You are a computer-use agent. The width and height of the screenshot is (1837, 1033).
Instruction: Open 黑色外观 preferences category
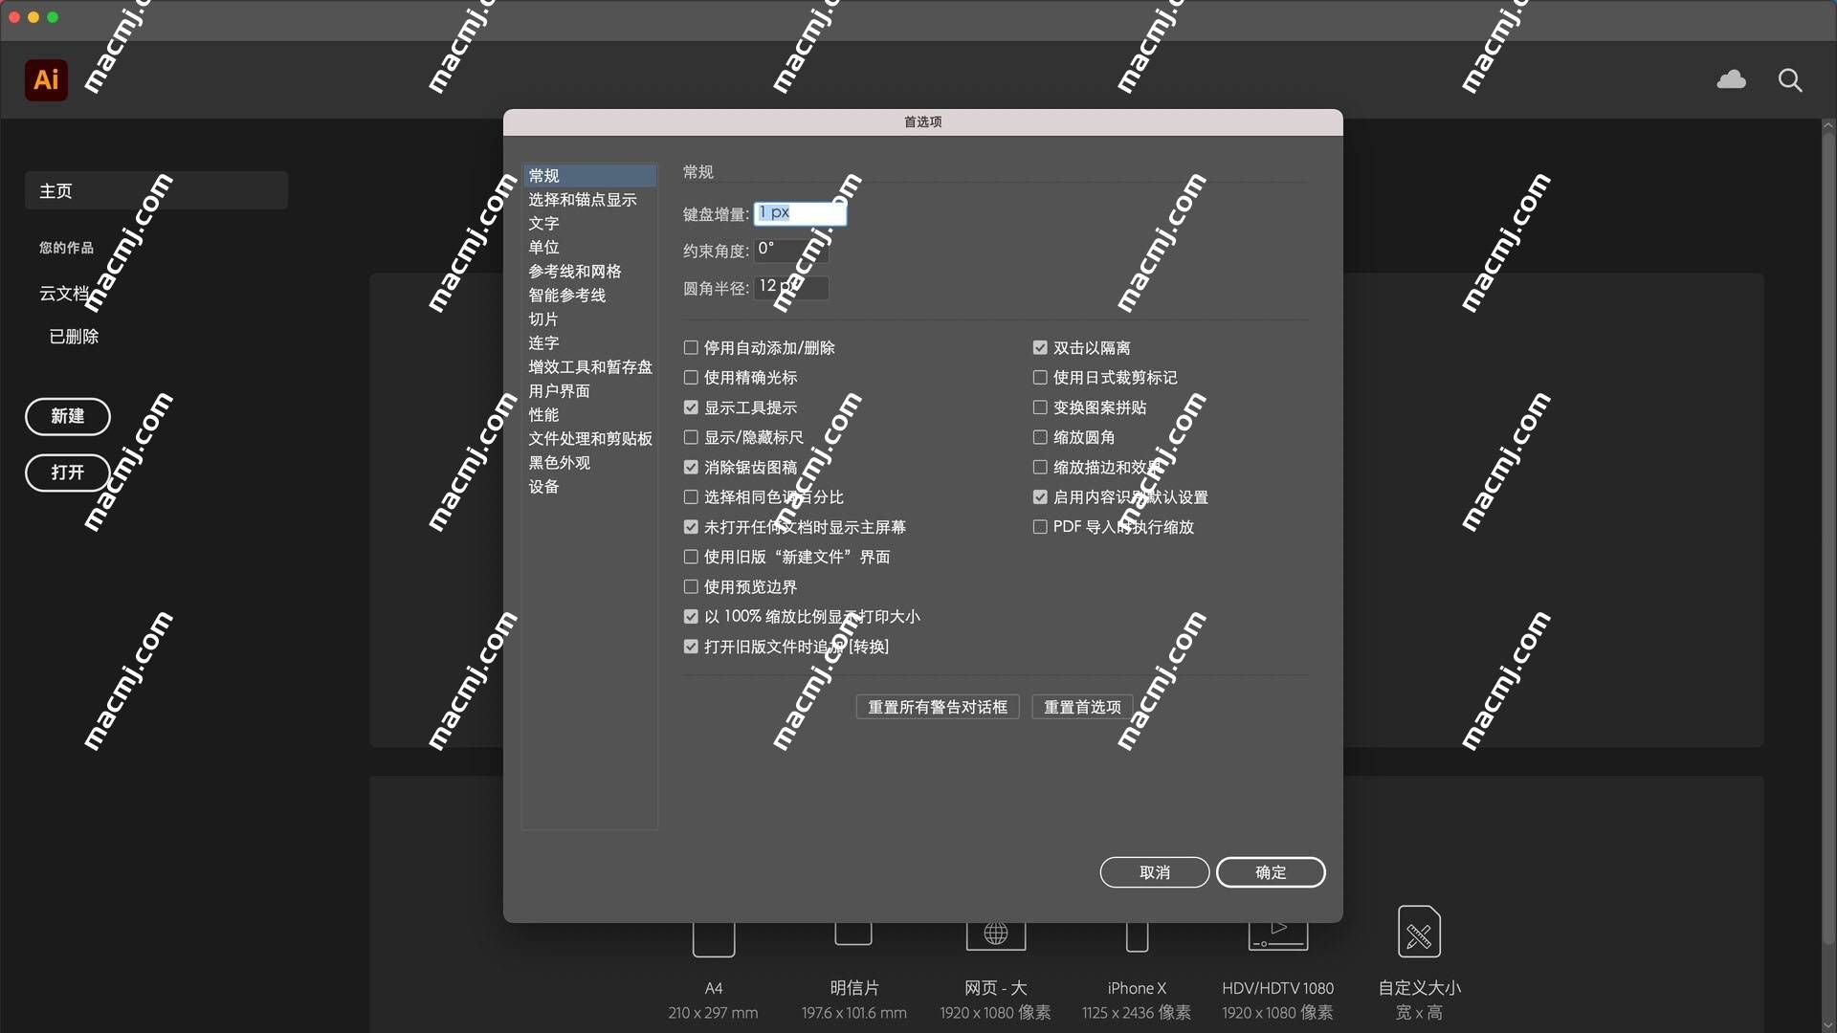589,463
